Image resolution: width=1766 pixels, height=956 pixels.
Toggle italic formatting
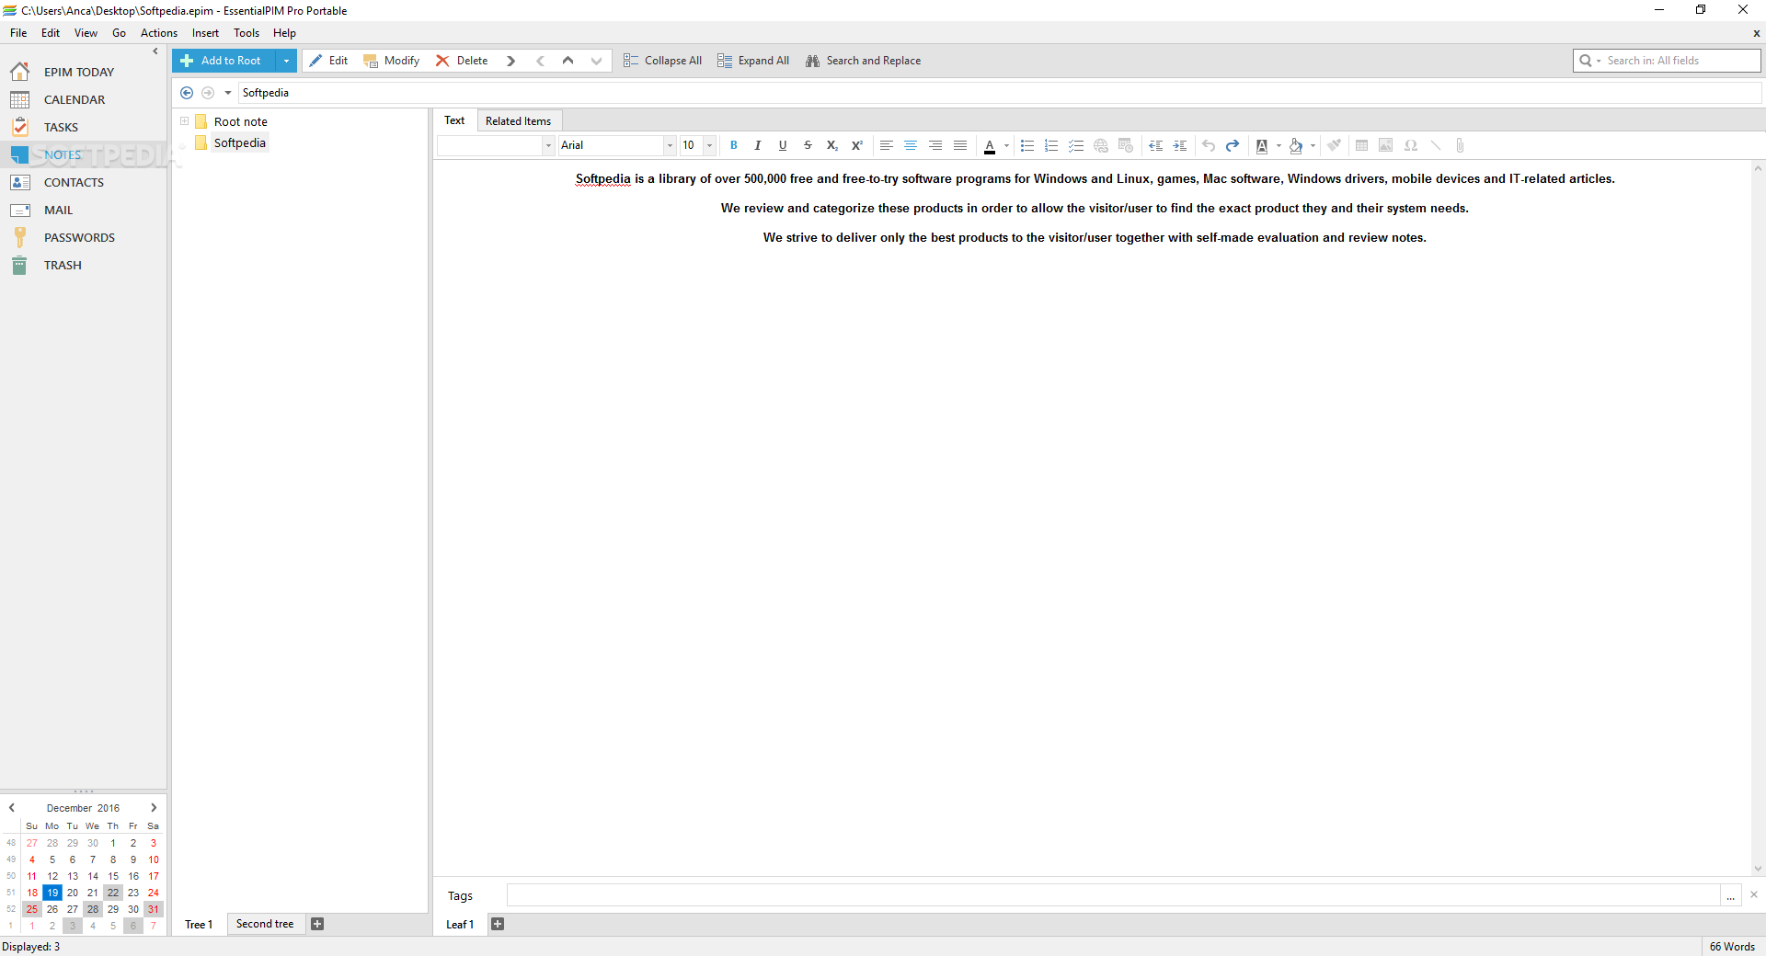click(x=758, y=145)
